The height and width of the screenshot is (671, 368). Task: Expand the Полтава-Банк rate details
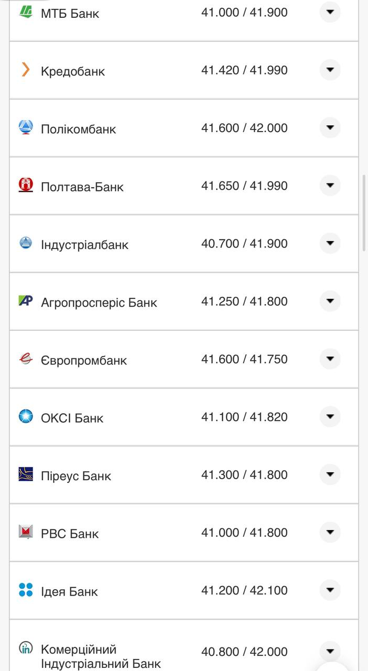pos(330,185)
